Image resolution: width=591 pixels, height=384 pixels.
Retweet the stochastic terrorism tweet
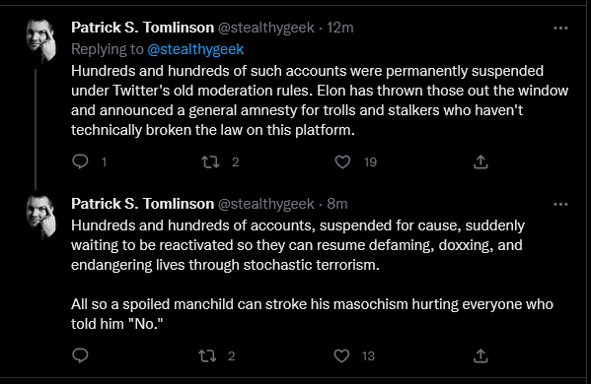(207, 355)
